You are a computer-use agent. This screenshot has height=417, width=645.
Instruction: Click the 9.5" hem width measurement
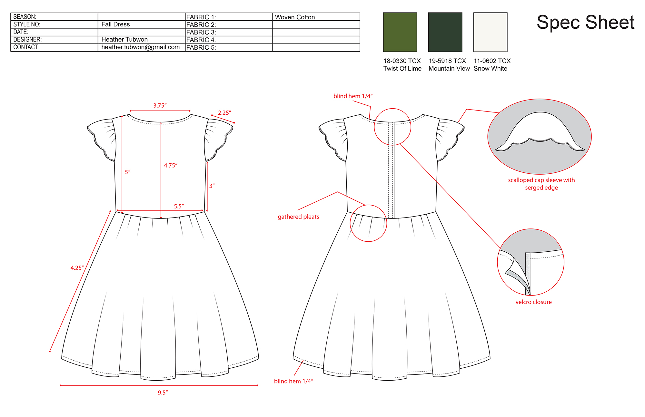(163, 393)
